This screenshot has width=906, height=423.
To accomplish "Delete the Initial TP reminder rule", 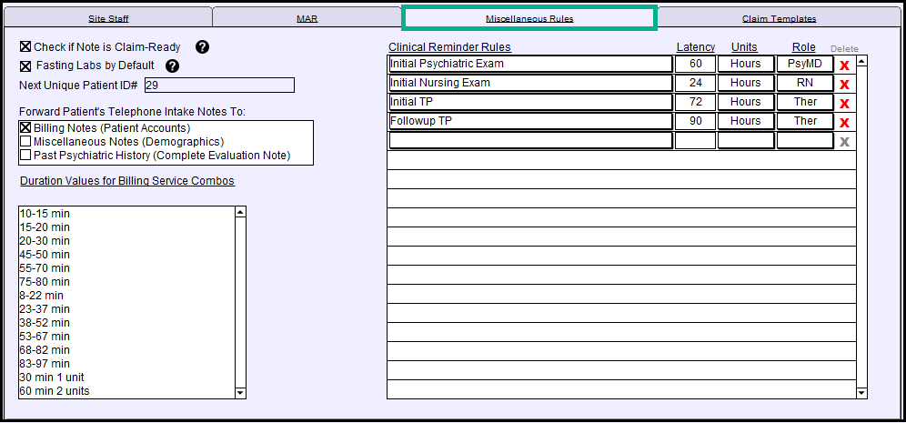I will pos(844,103).
